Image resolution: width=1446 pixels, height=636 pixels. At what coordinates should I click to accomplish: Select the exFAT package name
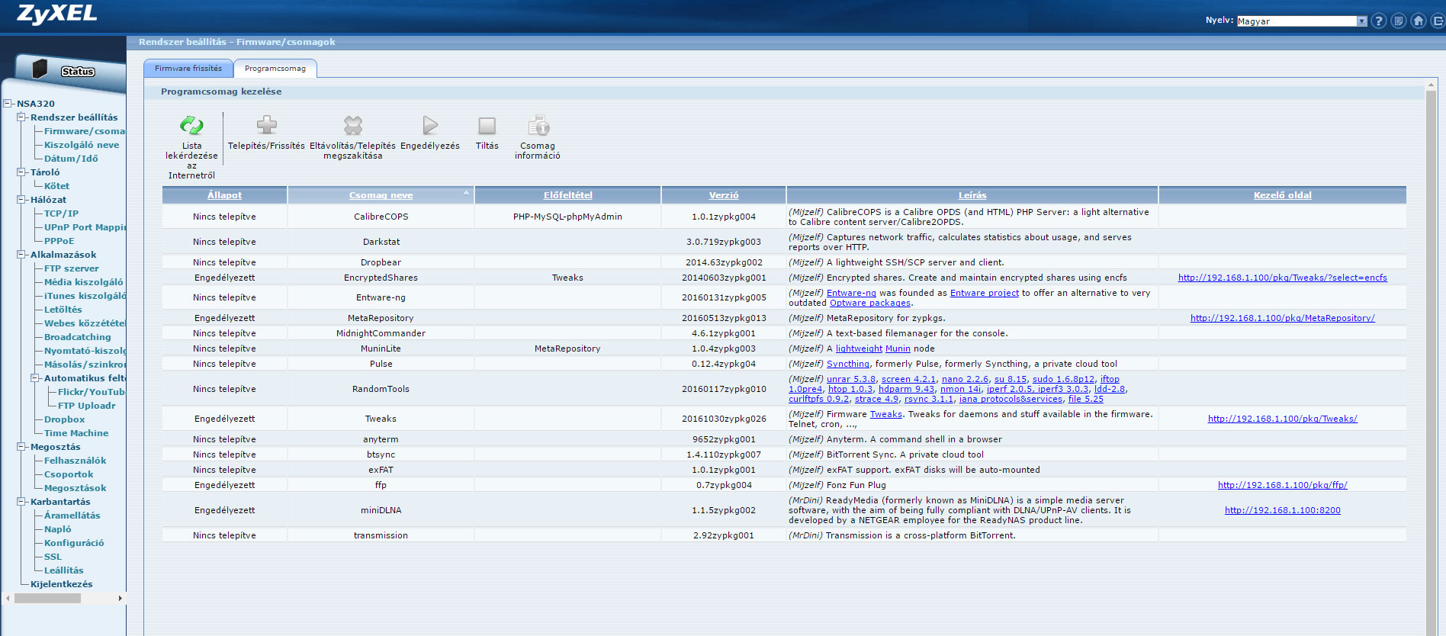click(x=381, y=470)
